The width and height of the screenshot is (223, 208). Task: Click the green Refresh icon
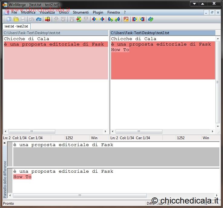pos(151,19)
